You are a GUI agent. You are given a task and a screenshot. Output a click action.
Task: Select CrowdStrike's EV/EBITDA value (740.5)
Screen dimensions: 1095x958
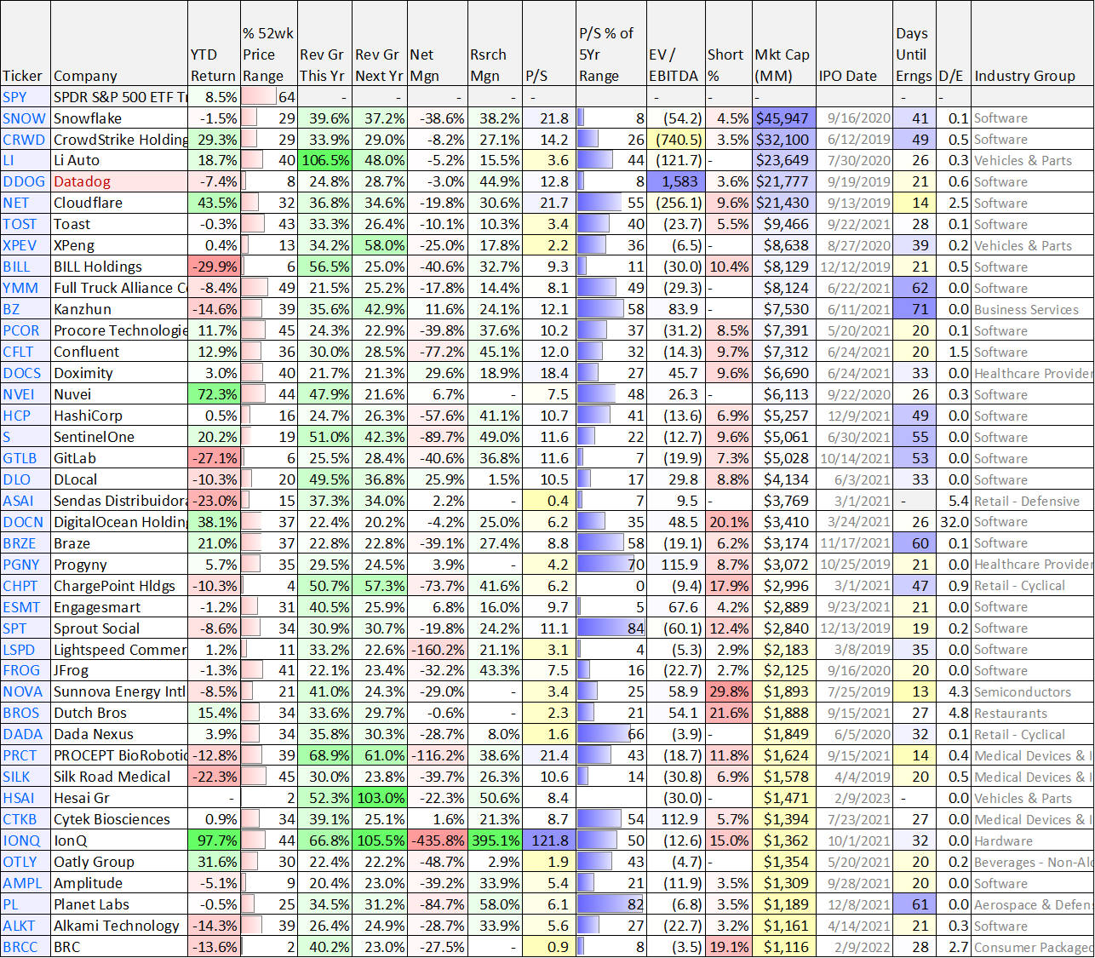click(674, 140)
